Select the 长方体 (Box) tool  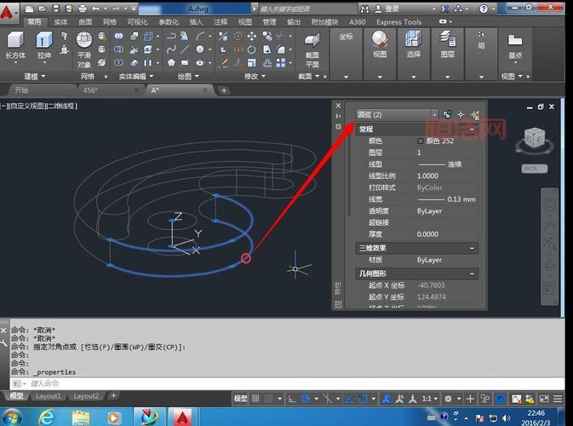point(15,44)
